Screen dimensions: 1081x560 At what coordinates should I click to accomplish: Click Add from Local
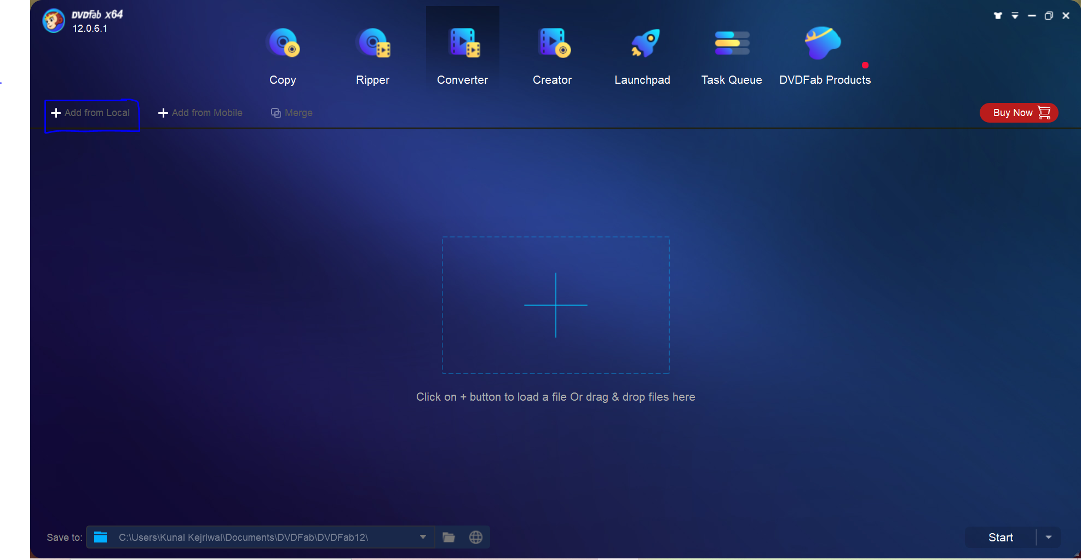click(x=91, y=113)
